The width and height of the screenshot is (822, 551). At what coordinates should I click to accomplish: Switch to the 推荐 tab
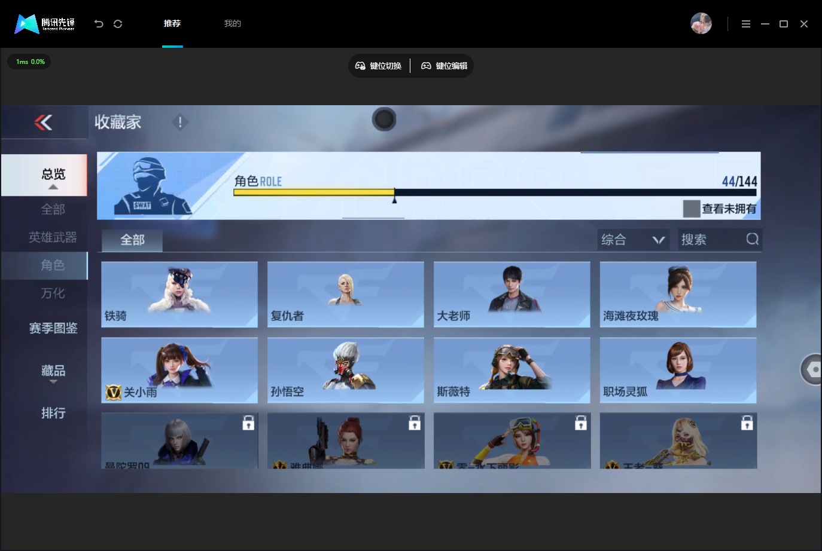click(172, 23)
